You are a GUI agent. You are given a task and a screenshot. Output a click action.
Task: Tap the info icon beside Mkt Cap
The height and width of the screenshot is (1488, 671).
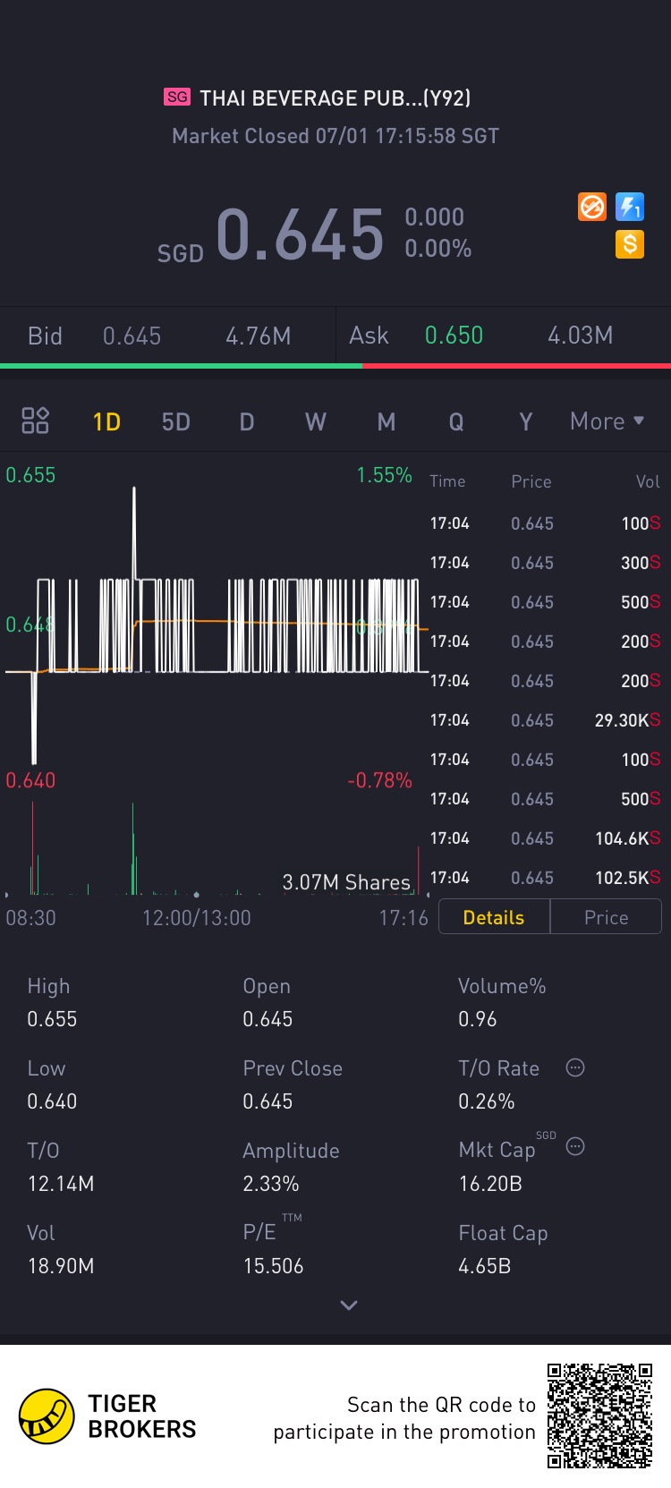click(575, 1146)
